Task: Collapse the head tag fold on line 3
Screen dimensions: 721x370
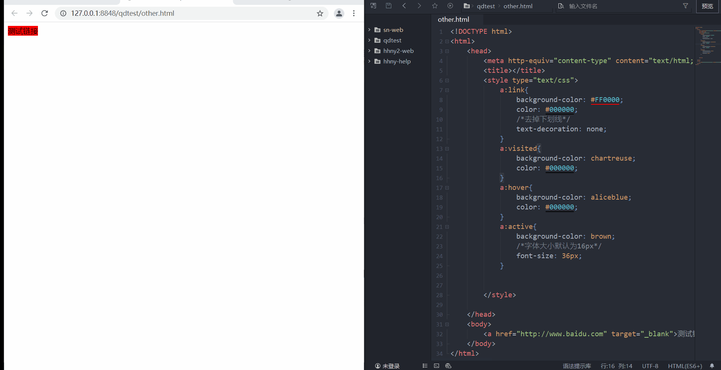Action: pos(447,51)
